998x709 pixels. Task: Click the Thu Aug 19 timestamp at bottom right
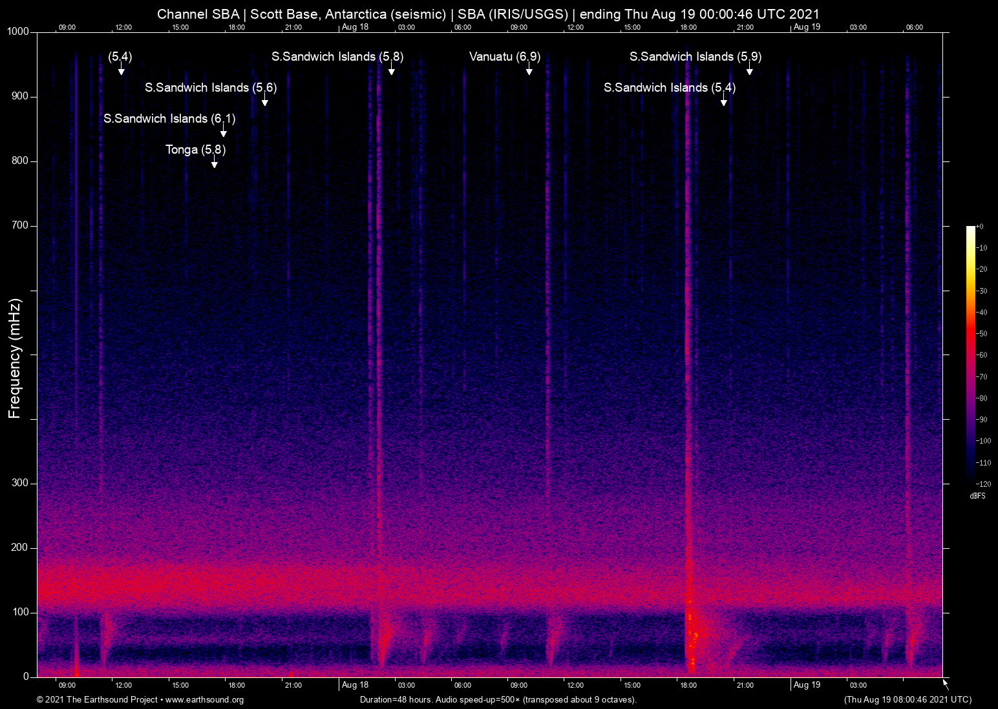907,700
